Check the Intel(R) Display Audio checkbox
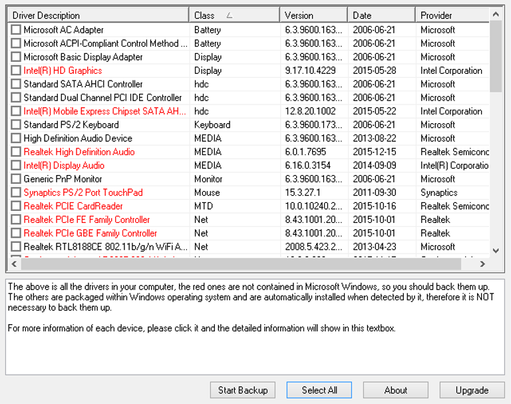 coord(16,165)
